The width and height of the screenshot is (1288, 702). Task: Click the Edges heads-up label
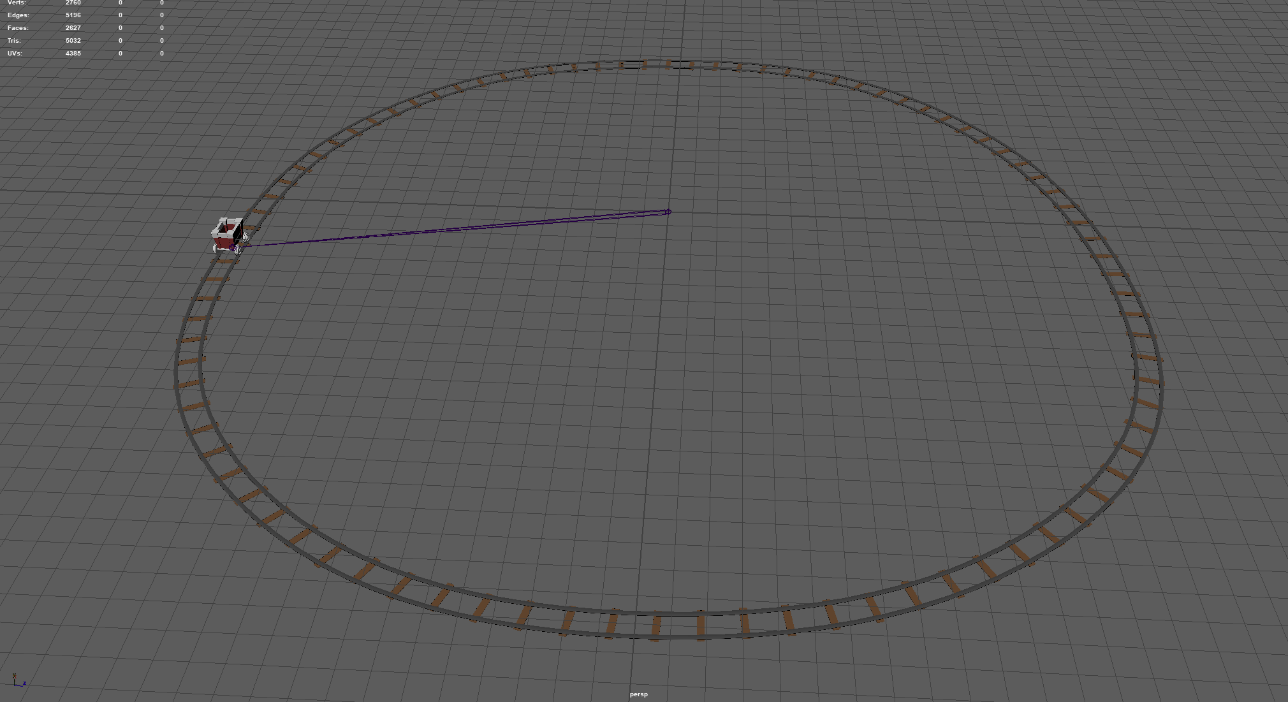18,15
